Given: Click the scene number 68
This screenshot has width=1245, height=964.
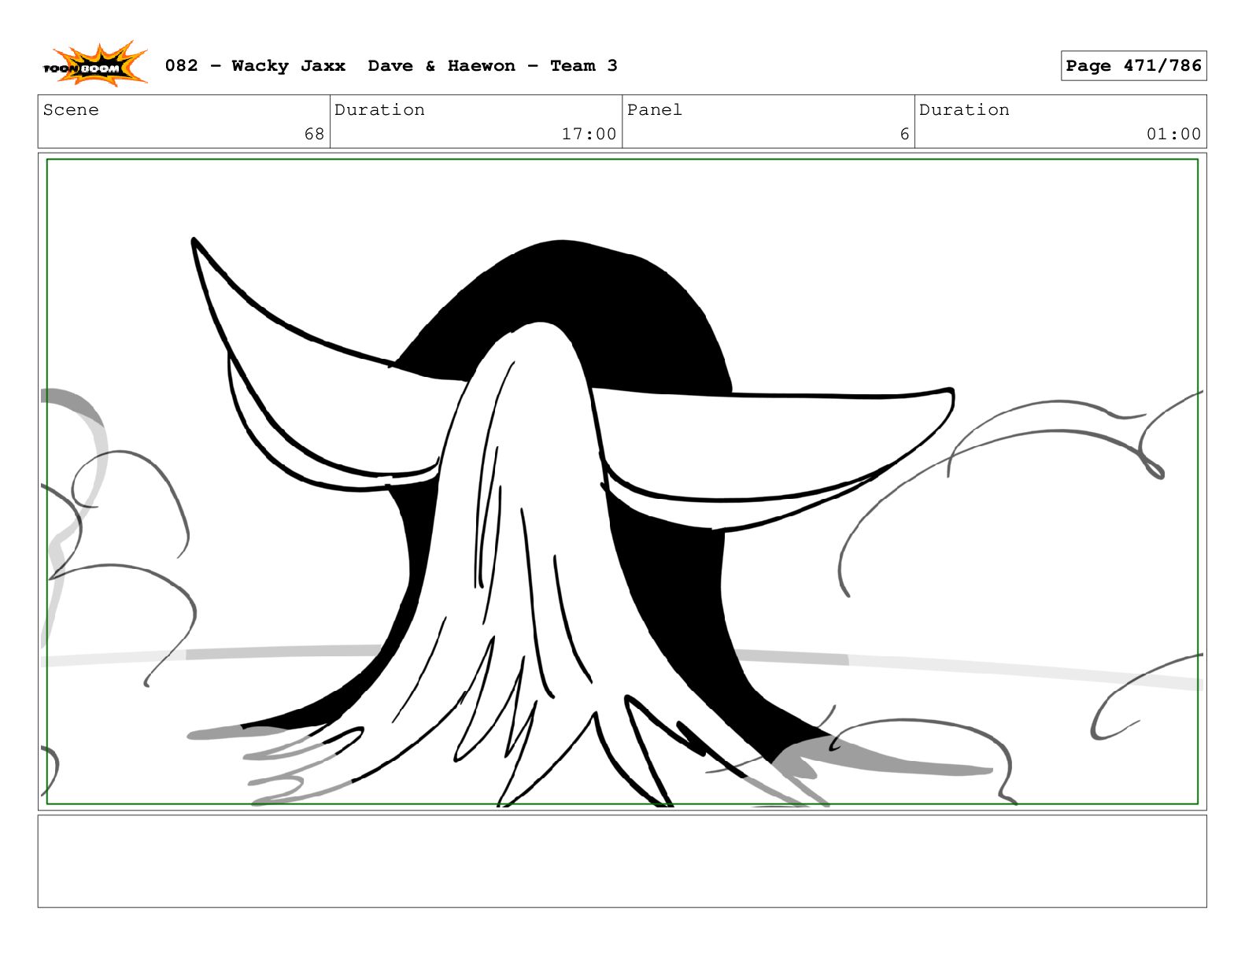Looking at the screenshot, I should (x=314, y=134).
